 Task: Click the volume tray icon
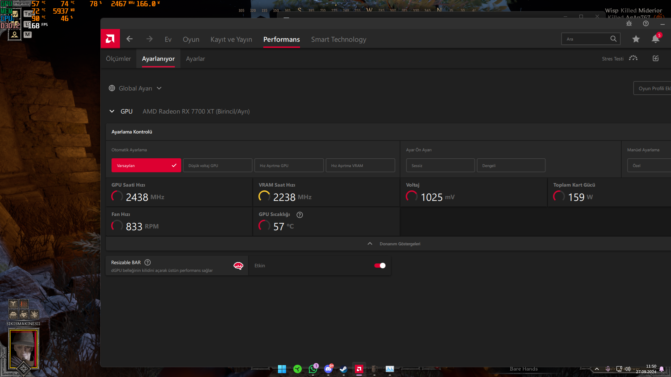(628, 369)
